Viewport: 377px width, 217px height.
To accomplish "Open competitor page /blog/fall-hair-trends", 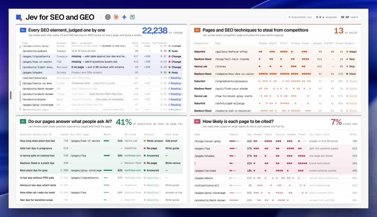I will [x=232, y=59].
